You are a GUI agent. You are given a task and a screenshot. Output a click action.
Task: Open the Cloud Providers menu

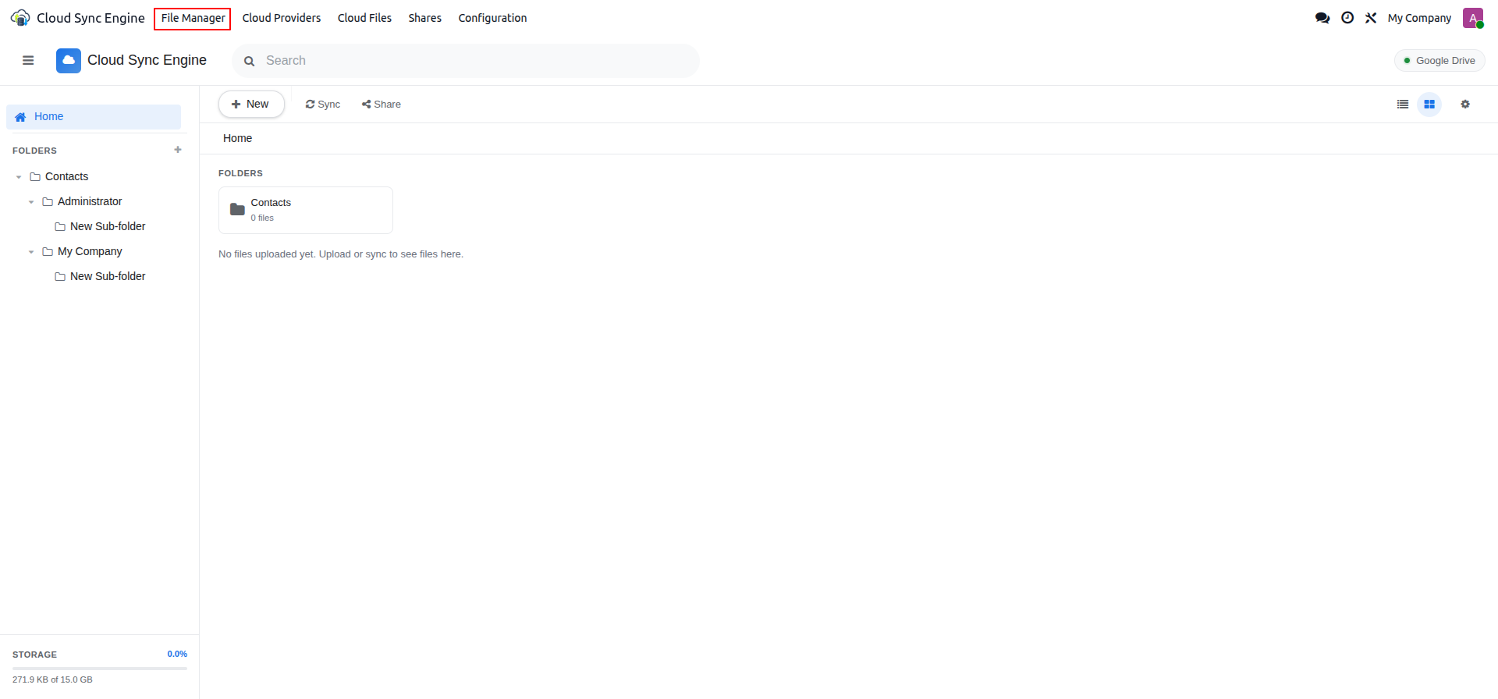click(282, 18)
